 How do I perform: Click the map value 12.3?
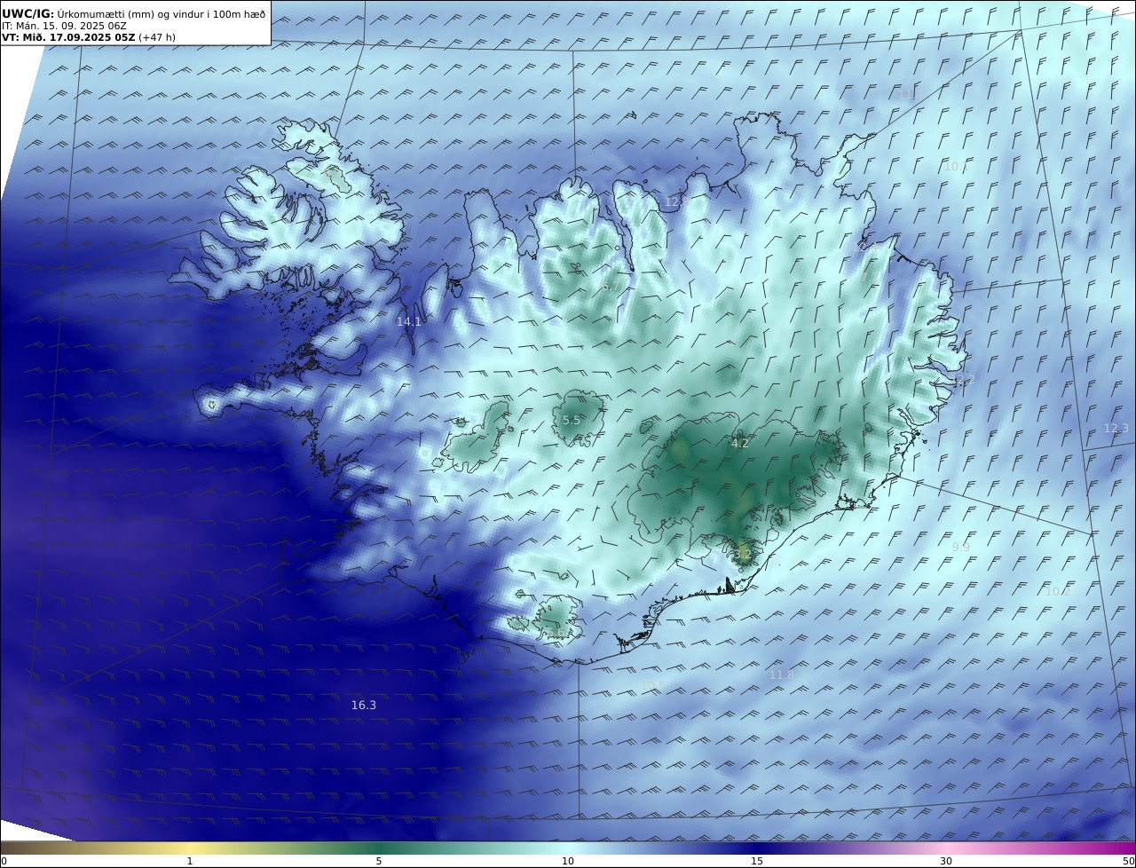[1116, 429]
